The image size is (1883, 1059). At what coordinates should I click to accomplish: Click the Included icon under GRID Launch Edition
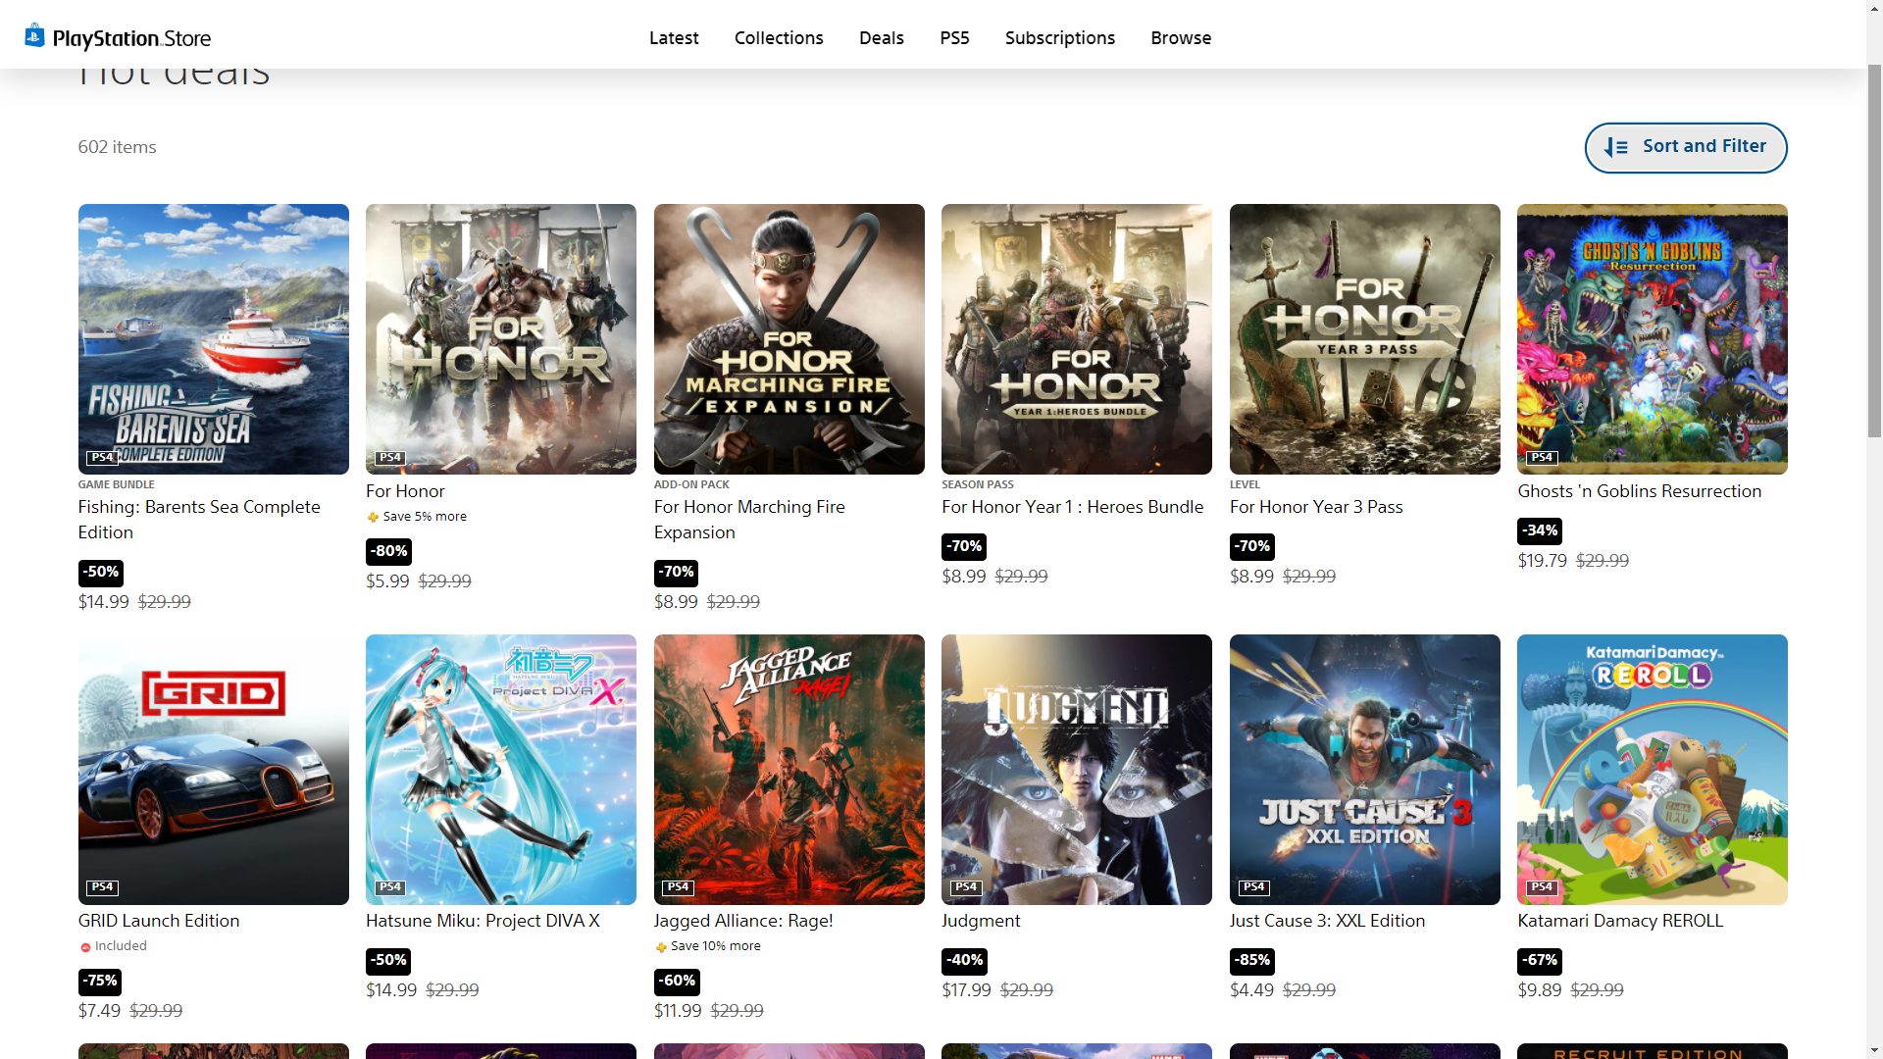(x=85, y=947)
